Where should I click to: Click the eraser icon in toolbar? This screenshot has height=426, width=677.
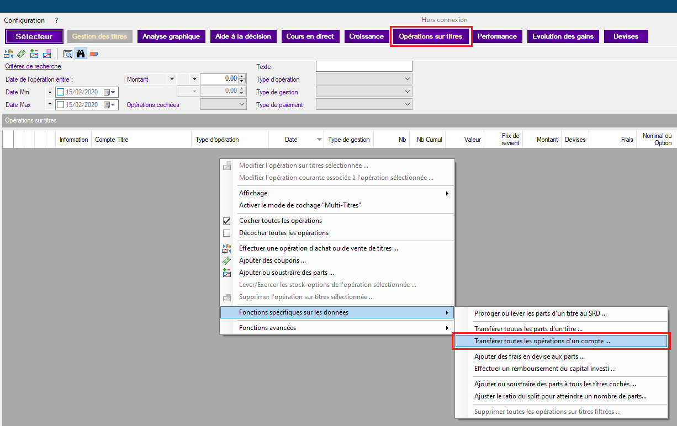tap(94, 54)
